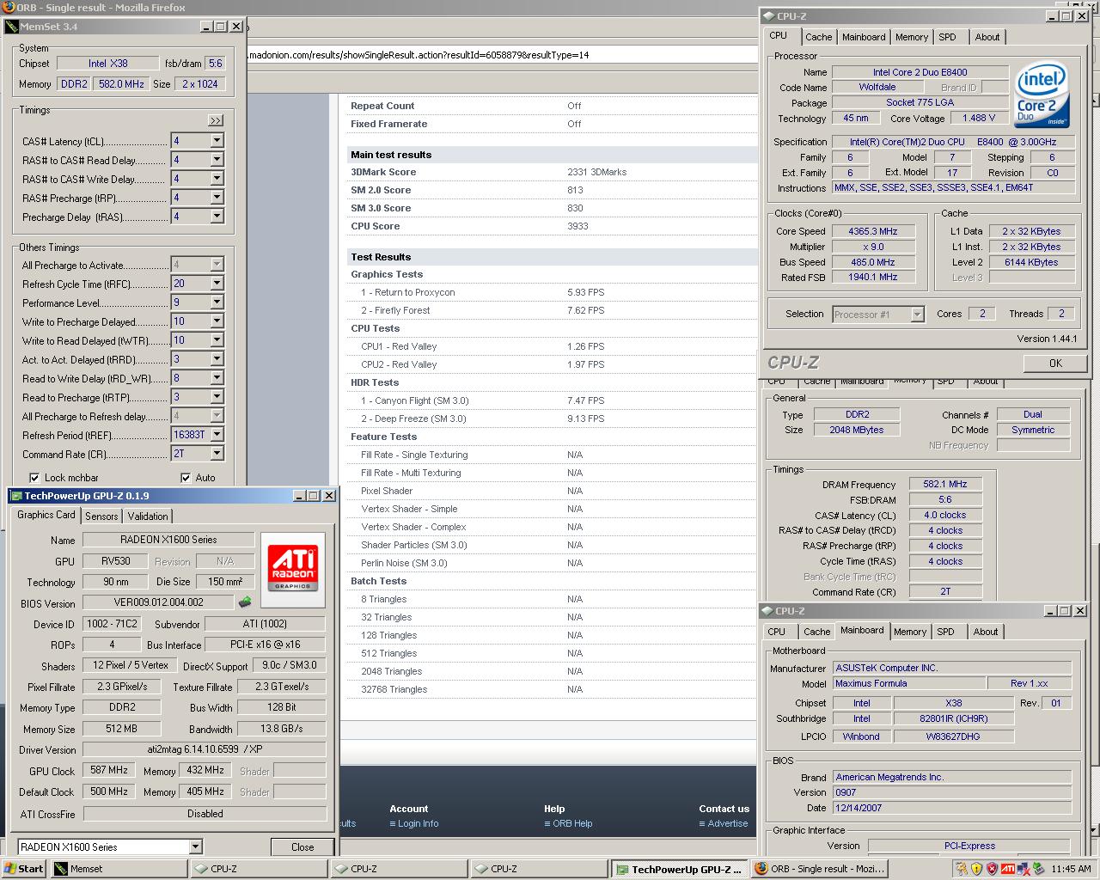Switch to ORB Firefox window in taskbar
1100x880 pixels.
(x=820, y=869)
